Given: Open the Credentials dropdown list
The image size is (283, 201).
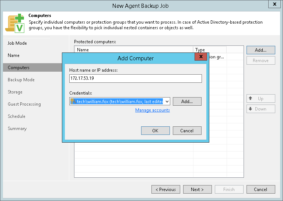Looking at the screenshot, I should tap(167, 101).
